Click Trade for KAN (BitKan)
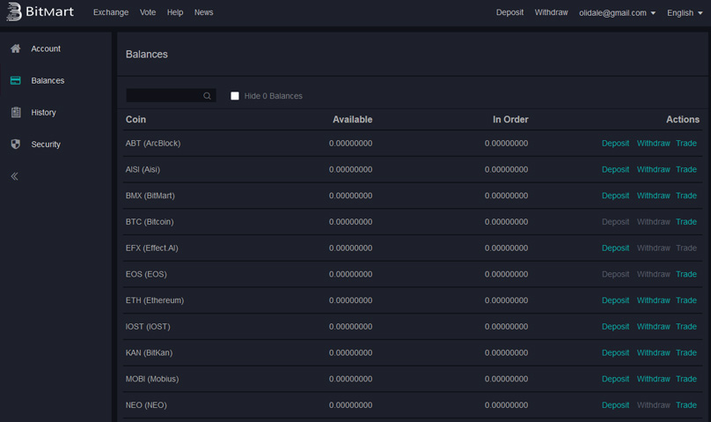 tap(686, 352)
